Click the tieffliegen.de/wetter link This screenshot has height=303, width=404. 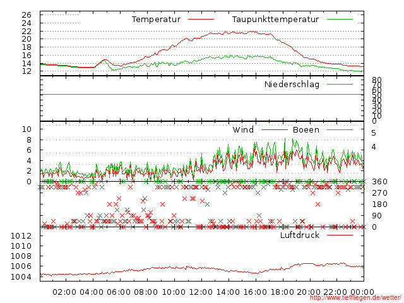coord(355,298)
